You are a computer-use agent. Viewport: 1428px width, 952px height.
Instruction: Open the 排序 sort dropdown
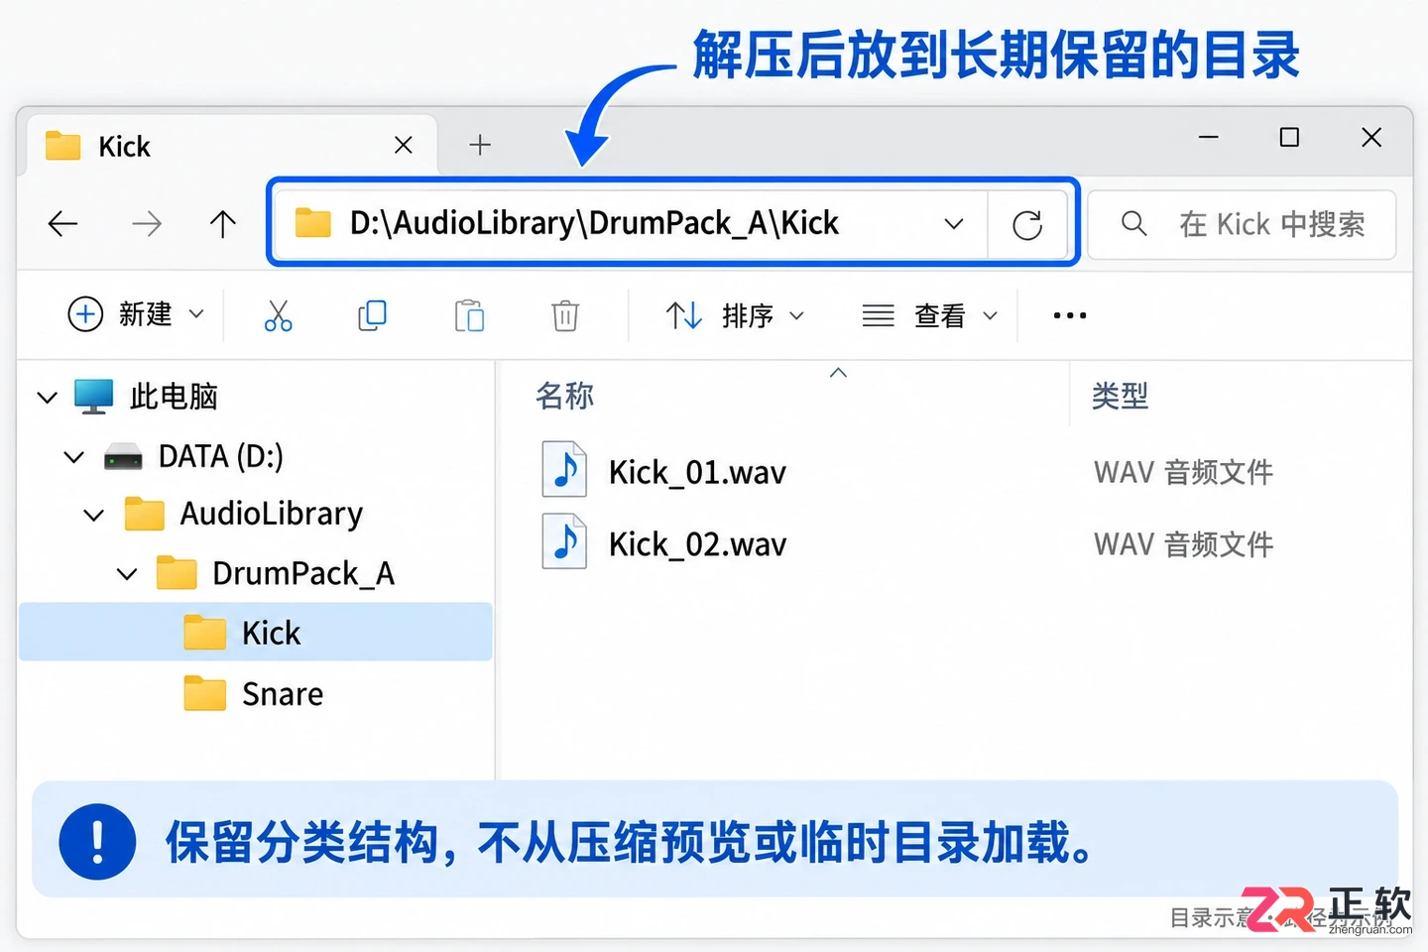[x=735, y=315]
